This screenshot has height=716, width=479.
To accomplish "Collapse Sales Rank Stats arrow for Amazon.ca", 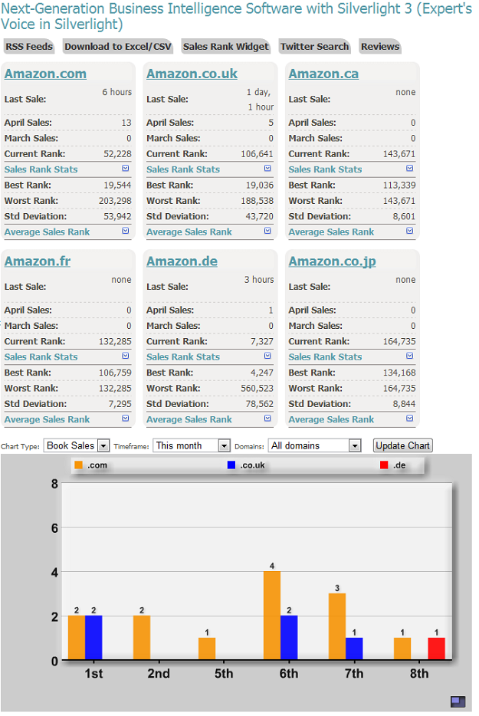I will tap(409, 169).
